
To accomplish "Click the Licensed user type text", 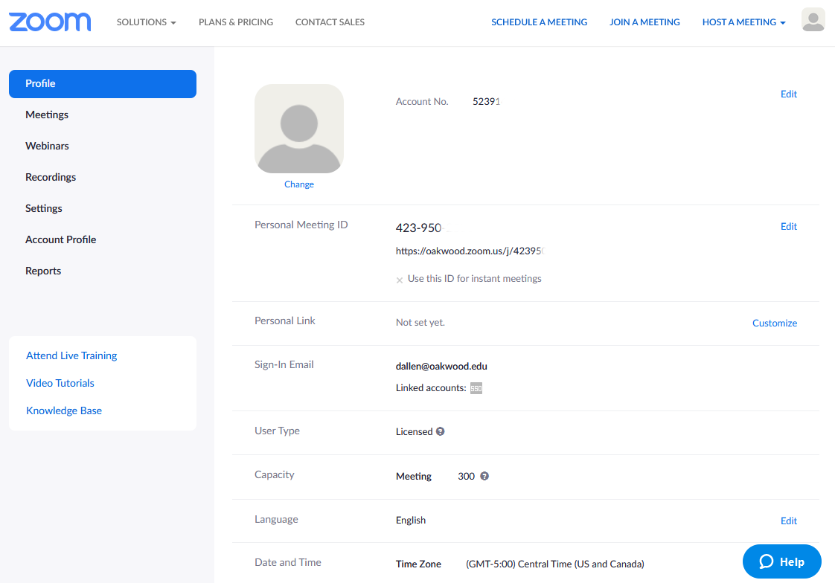I will pyautogui.click(x=414, y=431).
